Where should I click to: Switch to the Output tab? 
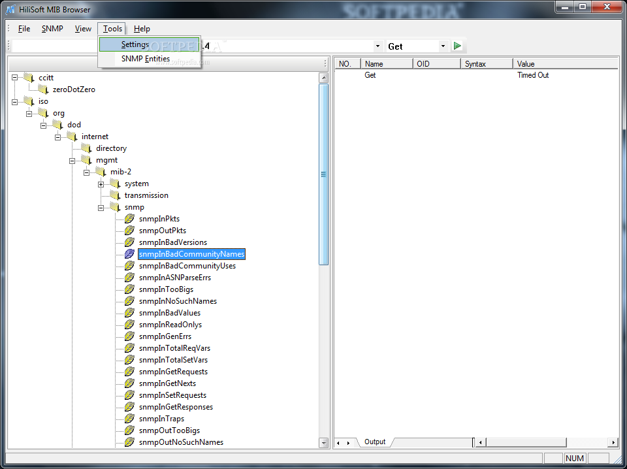click(375, 442)
